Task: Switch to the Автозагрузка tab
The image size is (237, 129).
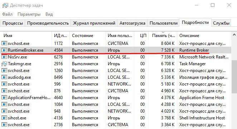Action: [x=132, y=23]
